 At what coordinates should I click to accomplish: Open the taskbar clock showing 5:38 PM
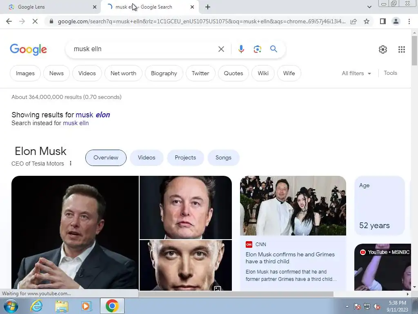tap(397, 306)
